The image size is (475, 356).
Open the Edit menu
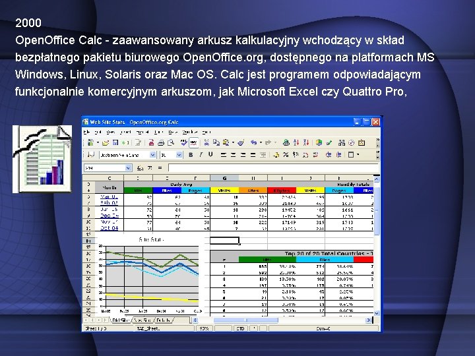[98, 132]
